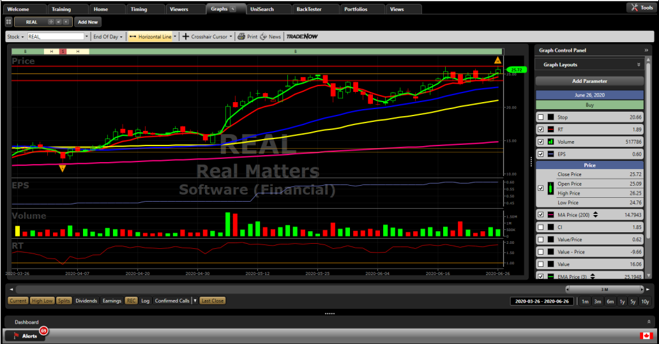Image resolution: width=659 pixels, height=344 pixels.
Task: Toggle the Price candlestick checkbox
Action: click(x=540, y=188)
